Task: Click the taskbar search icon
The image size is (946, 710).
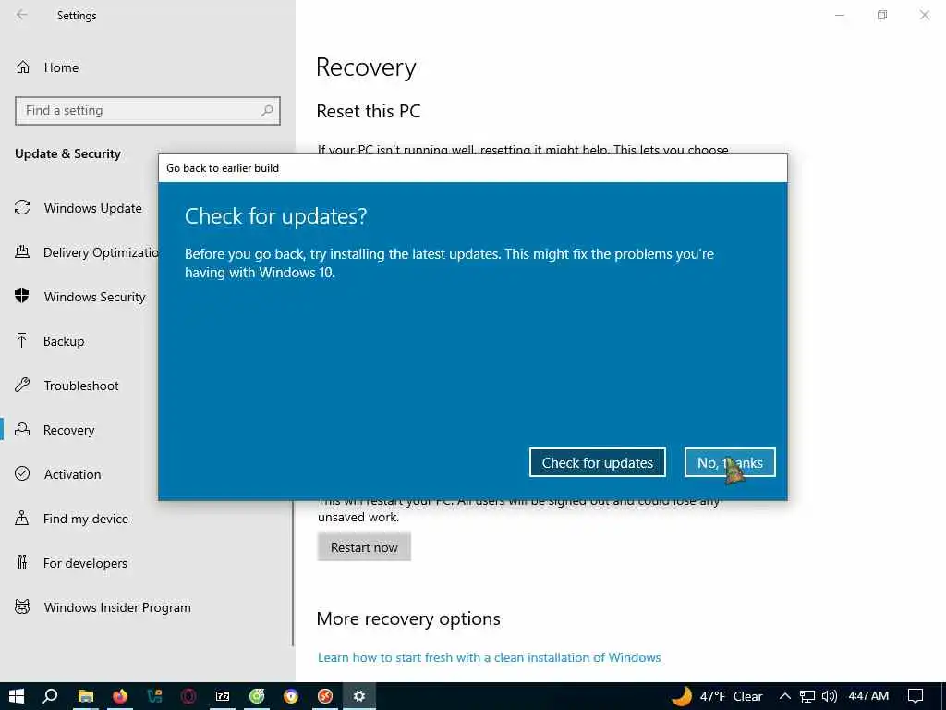Action: tap(50, 696)
